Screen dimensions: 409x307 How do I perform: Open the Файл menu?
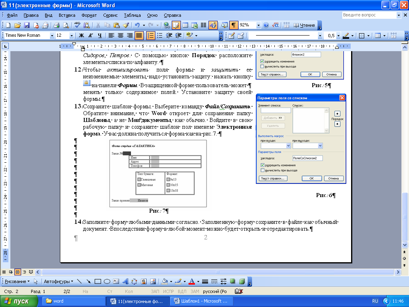click(12, 15)
